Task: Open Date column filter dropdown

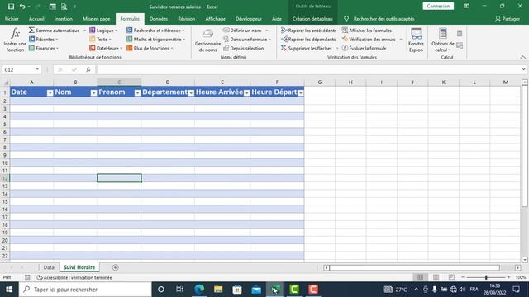Action: [50, 93]
